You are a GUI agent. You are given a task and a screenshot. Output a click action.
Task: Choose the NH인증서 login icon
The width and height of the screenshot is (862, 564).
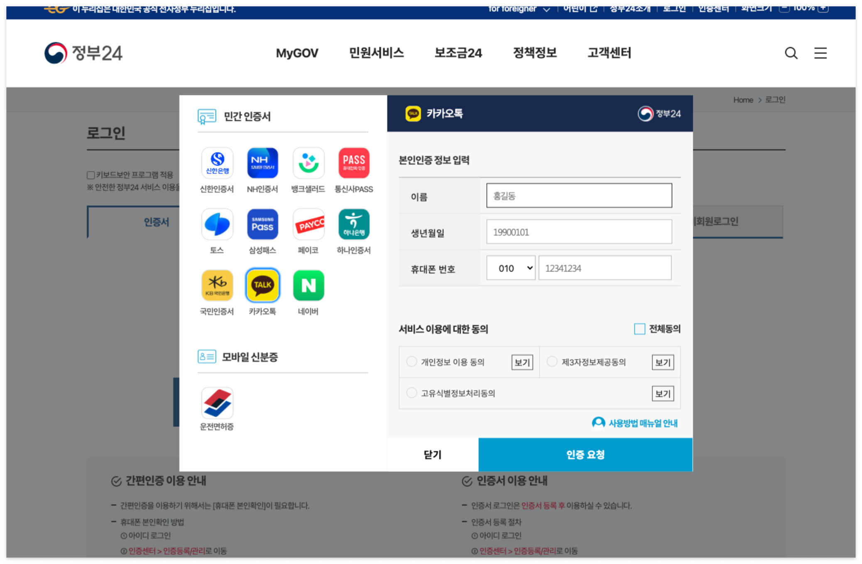point(262,163)
